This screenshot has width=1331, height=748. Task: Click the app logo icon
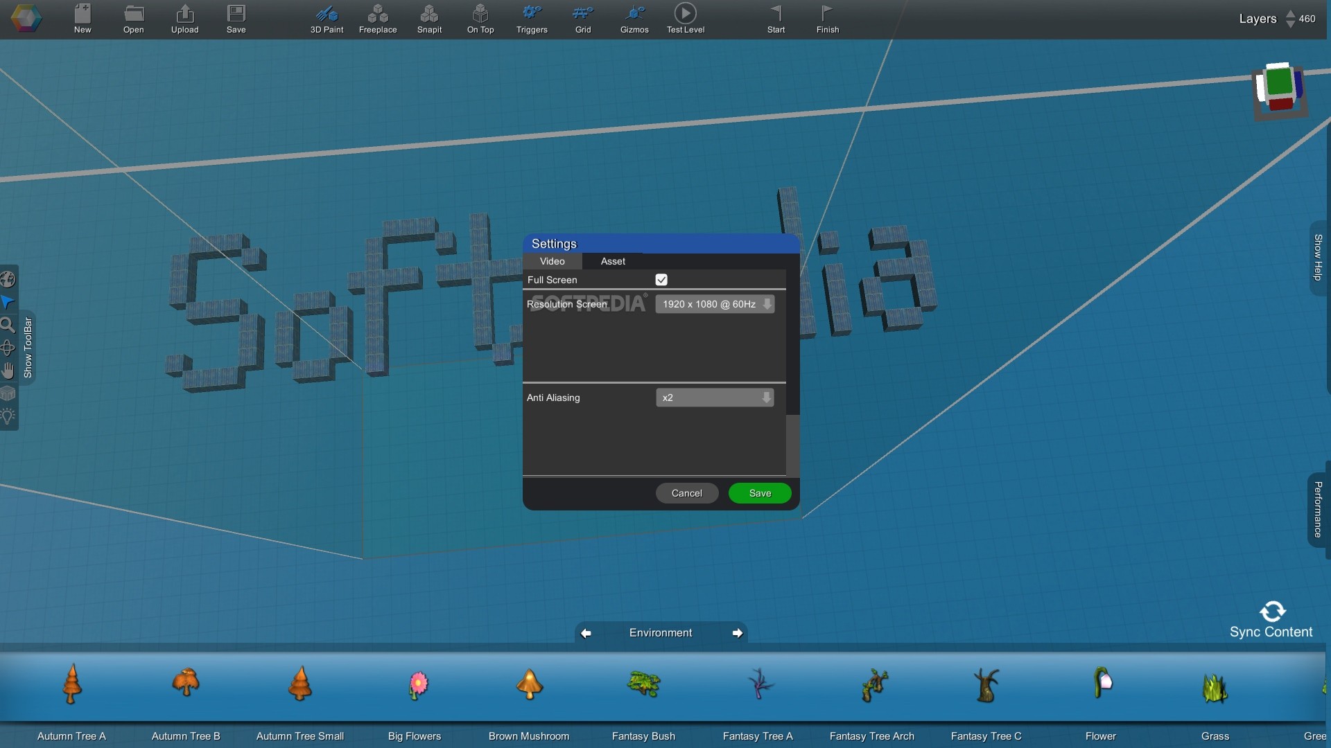[x=26, y=18]
